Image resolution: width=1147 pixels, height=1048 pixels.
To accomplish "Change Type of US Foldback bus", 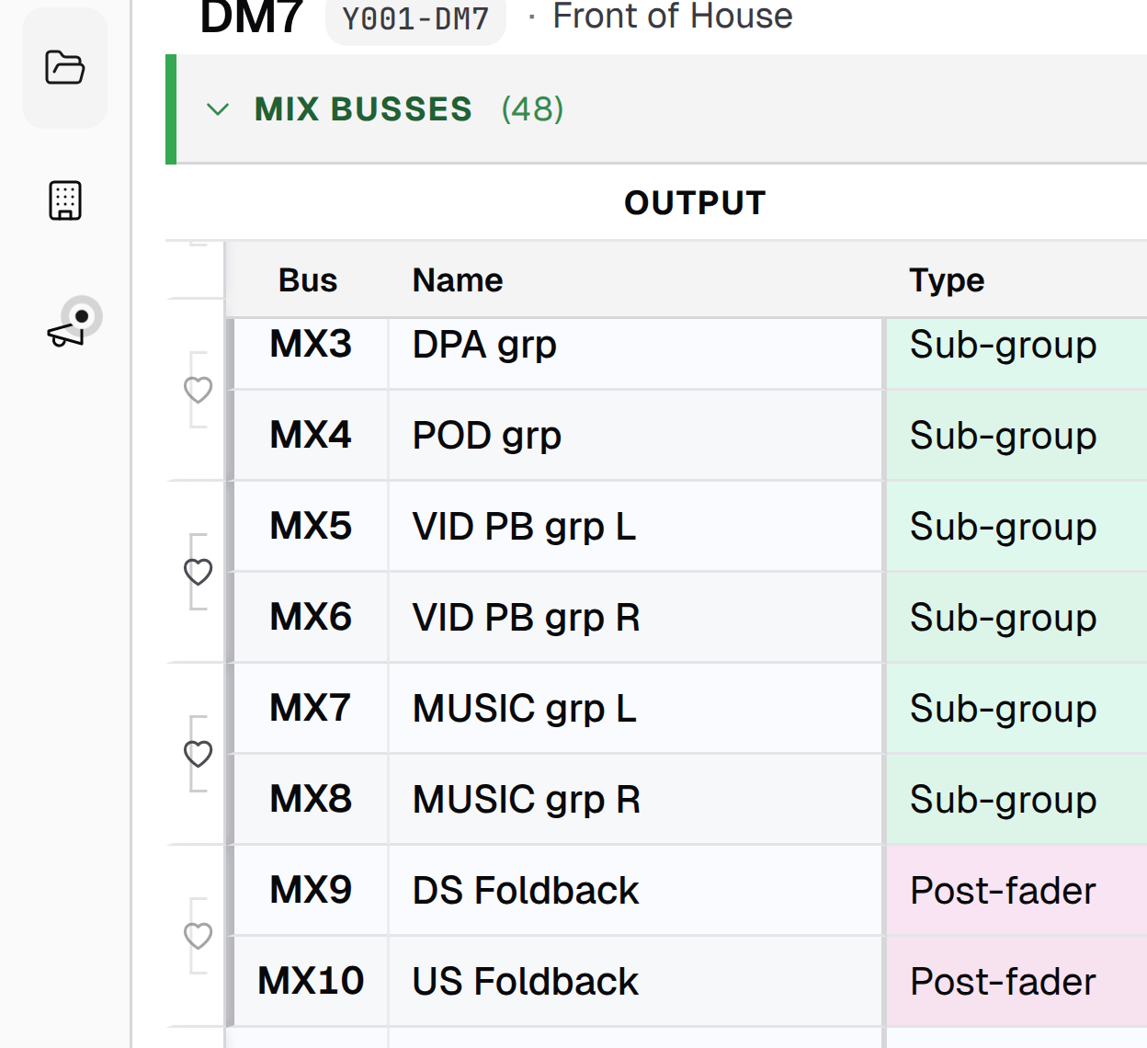I will (1016, 981).
